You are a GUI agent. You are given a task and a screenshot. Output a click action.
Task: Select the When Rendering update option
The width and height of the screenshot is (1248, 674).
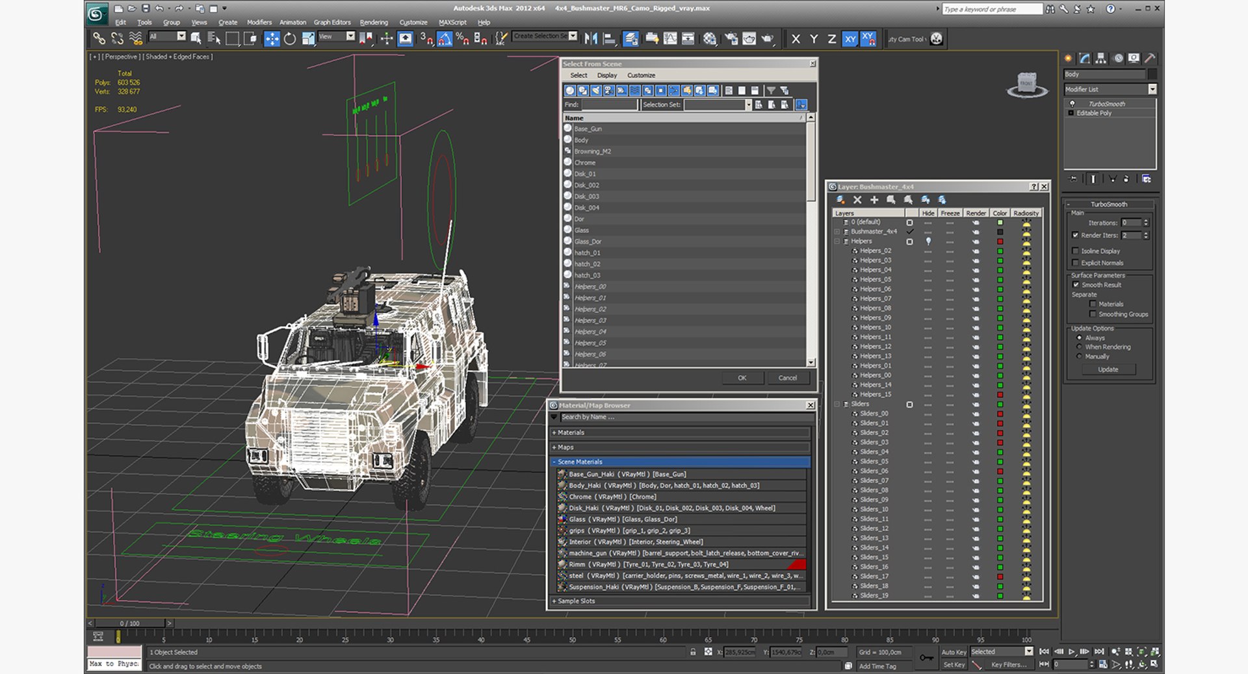coord(1079,347)
